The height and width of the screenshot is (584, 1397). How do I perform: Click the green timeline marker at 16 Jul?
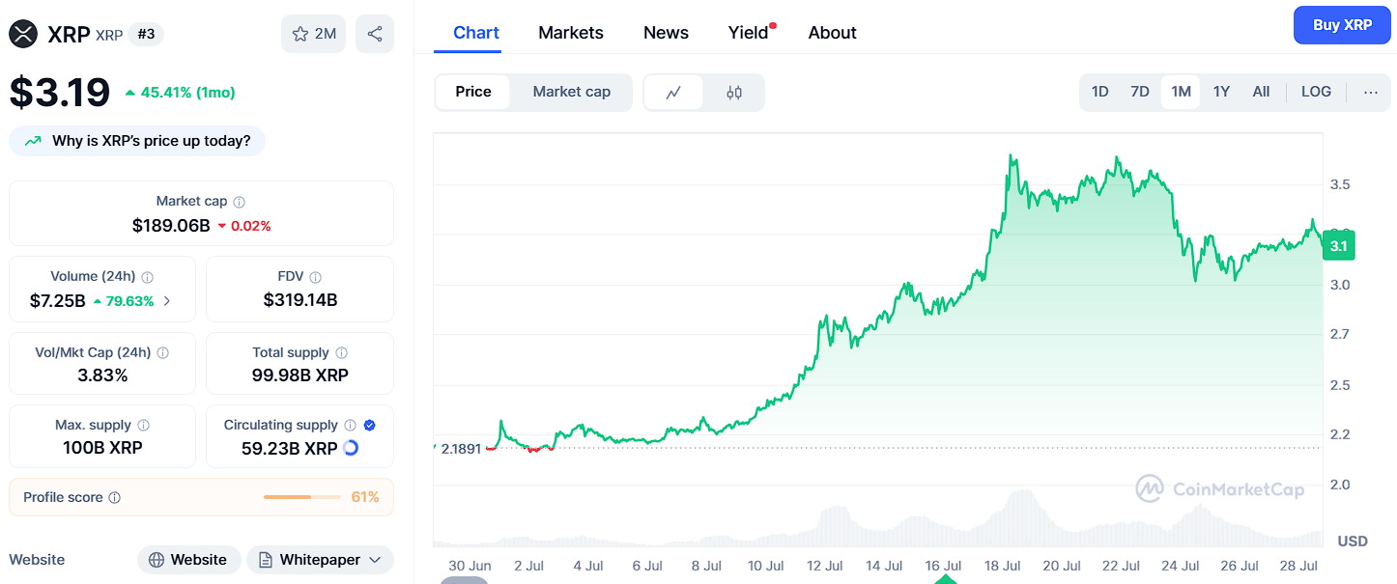click(x=945, y=578)
